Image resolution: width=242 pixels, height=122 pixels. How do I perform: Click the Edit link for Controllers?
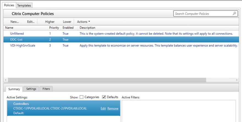point(103,109)
